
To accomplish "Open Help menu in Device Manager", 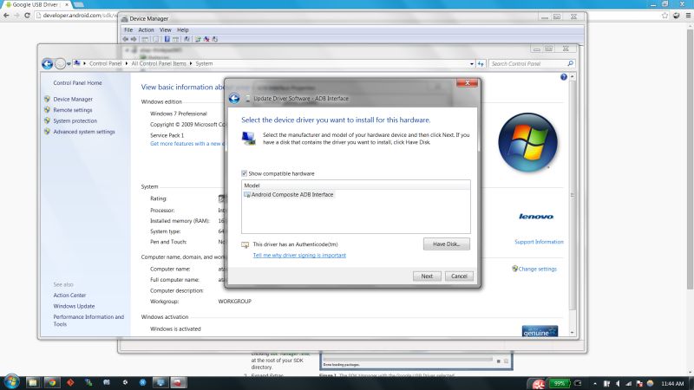I will (183, 30).
